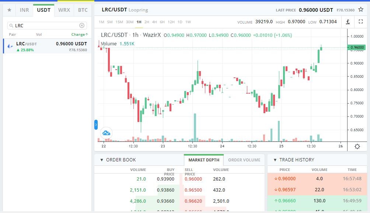
Task: Click the search magnifier icon
Action: (11, 25)
